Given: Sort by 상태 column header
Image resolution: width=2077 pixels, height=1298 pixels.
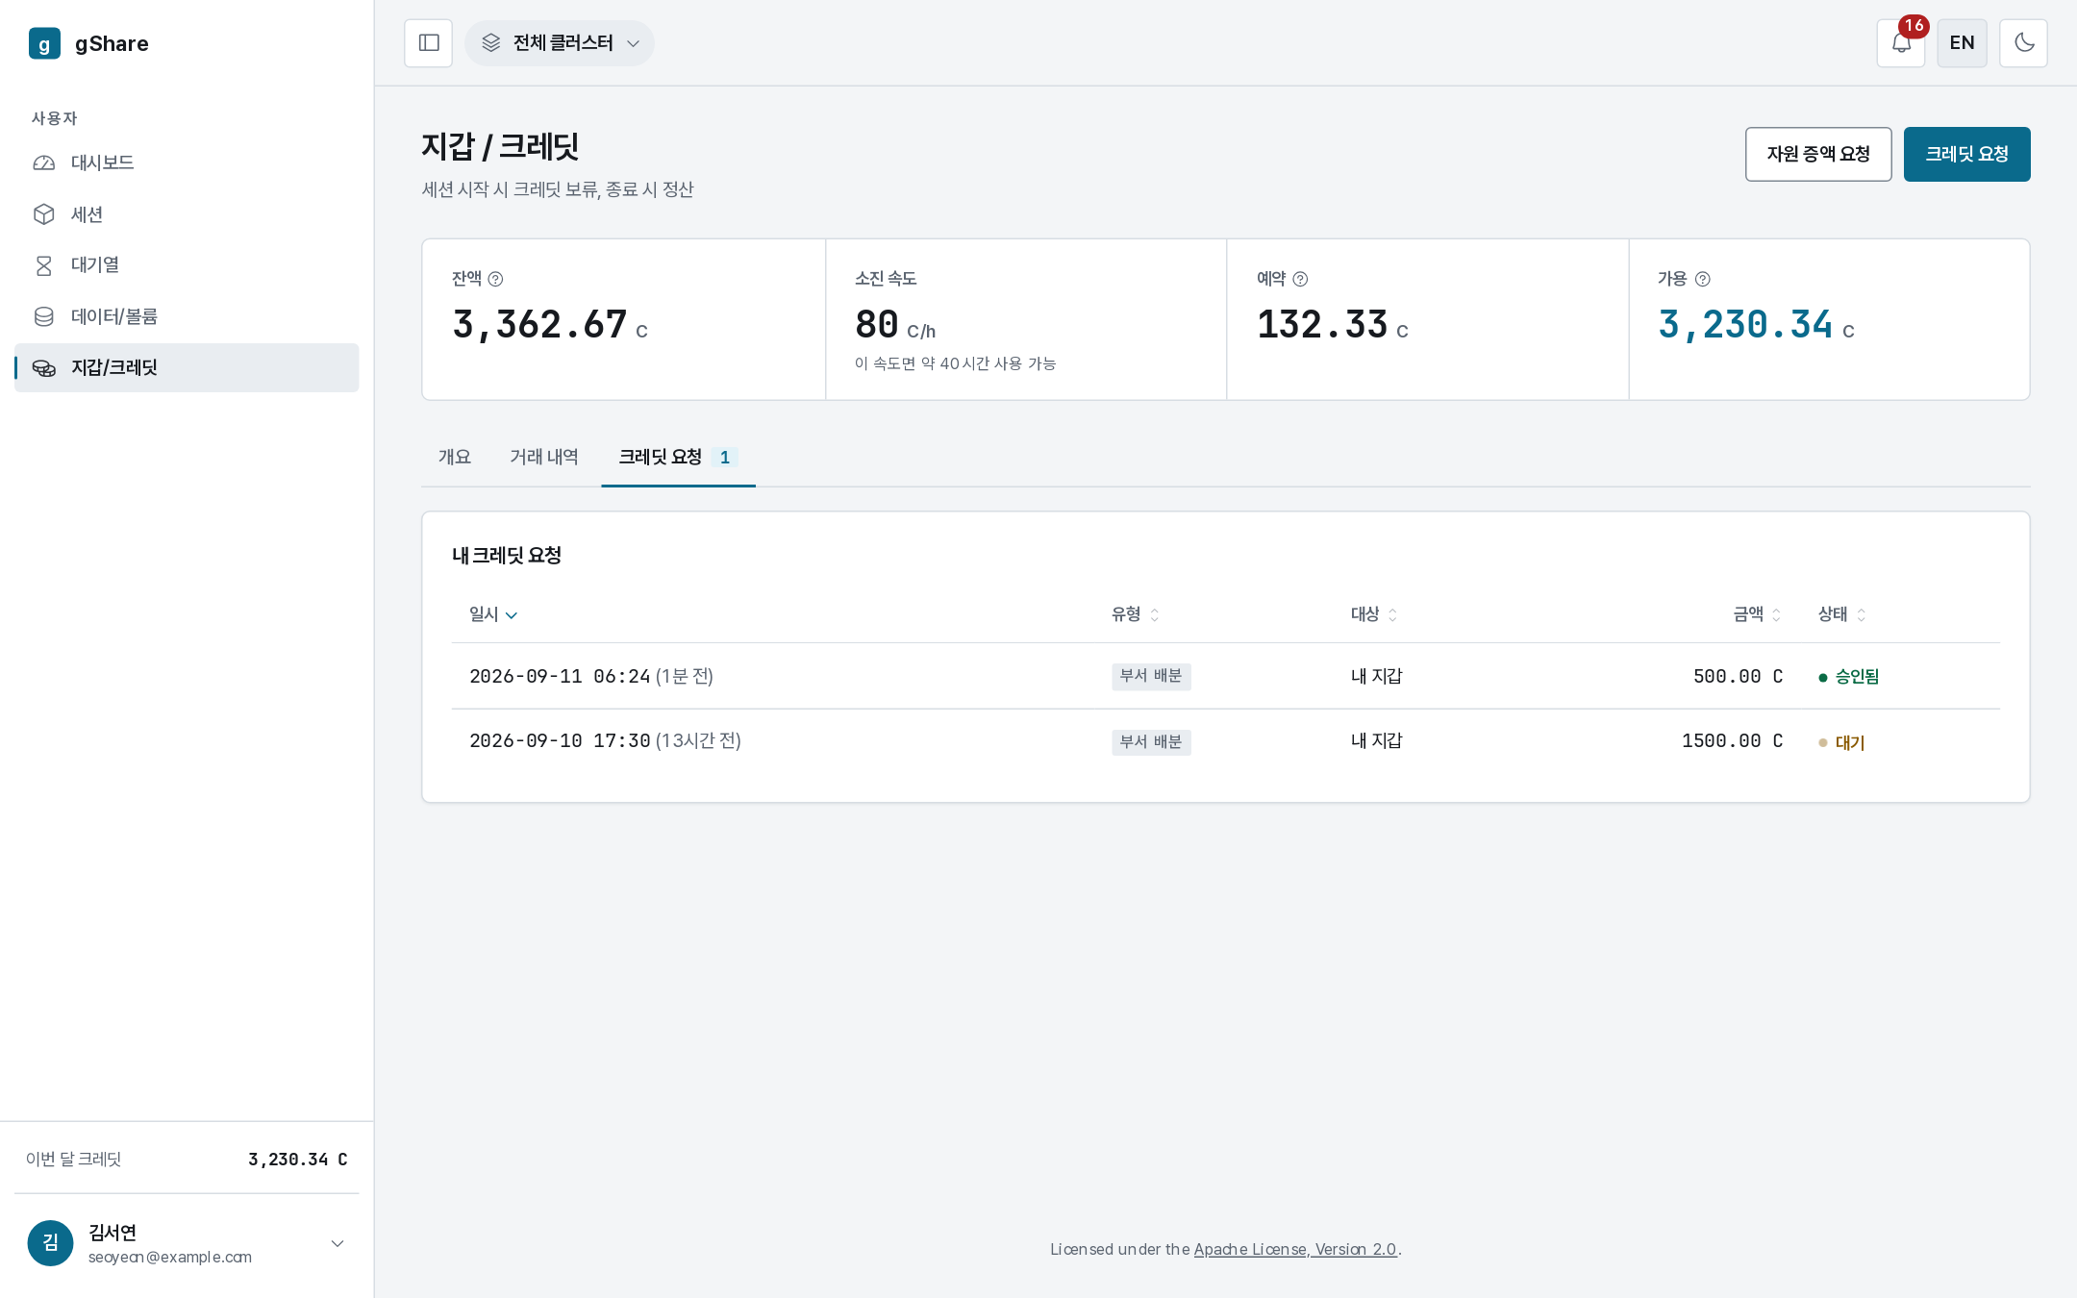Looking at the screenshot, I should (x=1841, y=614).
